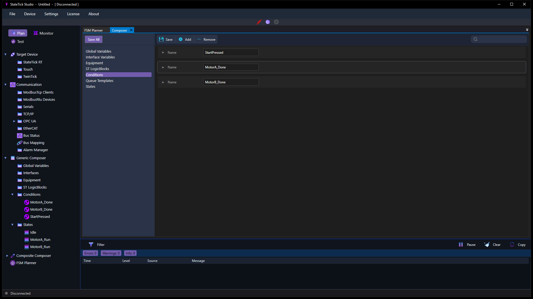This screenshot has width=533, height=299.
Task: Collapse the States folder
Action: (12, 225)
